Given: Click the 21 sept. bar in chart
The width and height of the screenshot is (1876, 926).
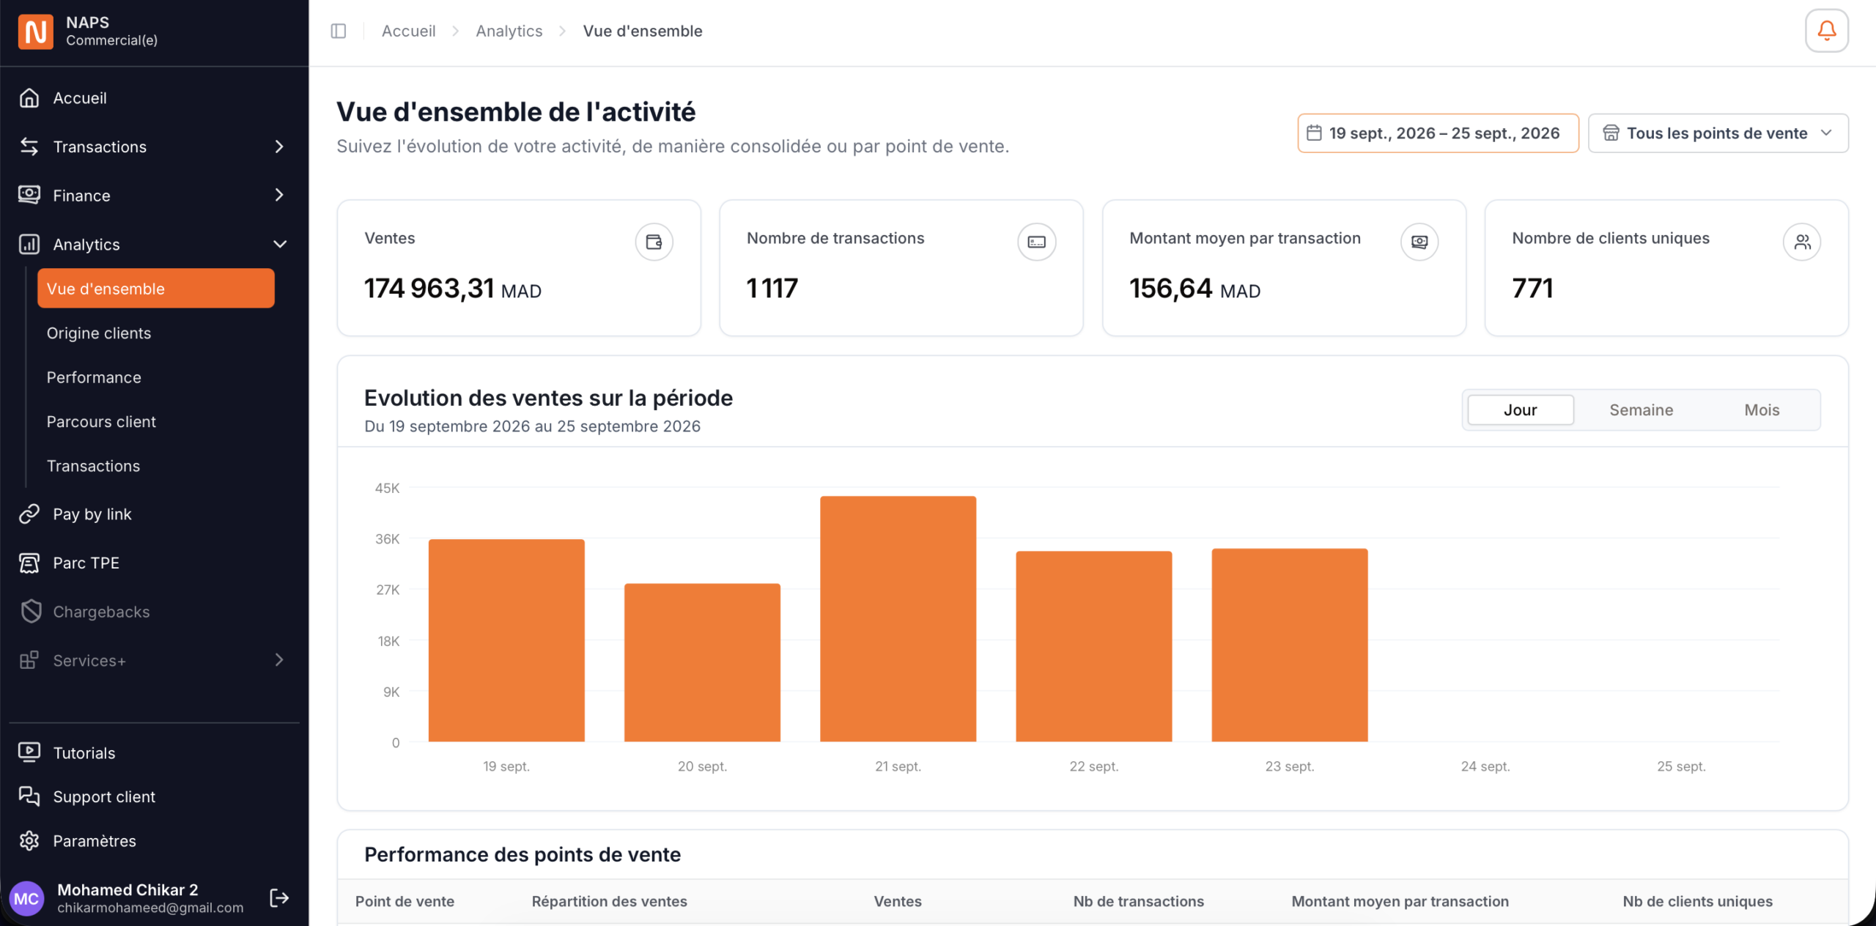Looking at the screenshot, I should 898,619.
